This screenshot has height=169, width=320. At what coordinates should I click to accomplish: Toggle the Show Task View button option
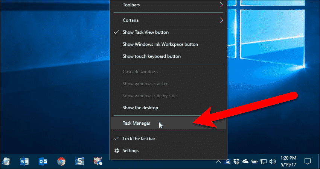point(145,32)
